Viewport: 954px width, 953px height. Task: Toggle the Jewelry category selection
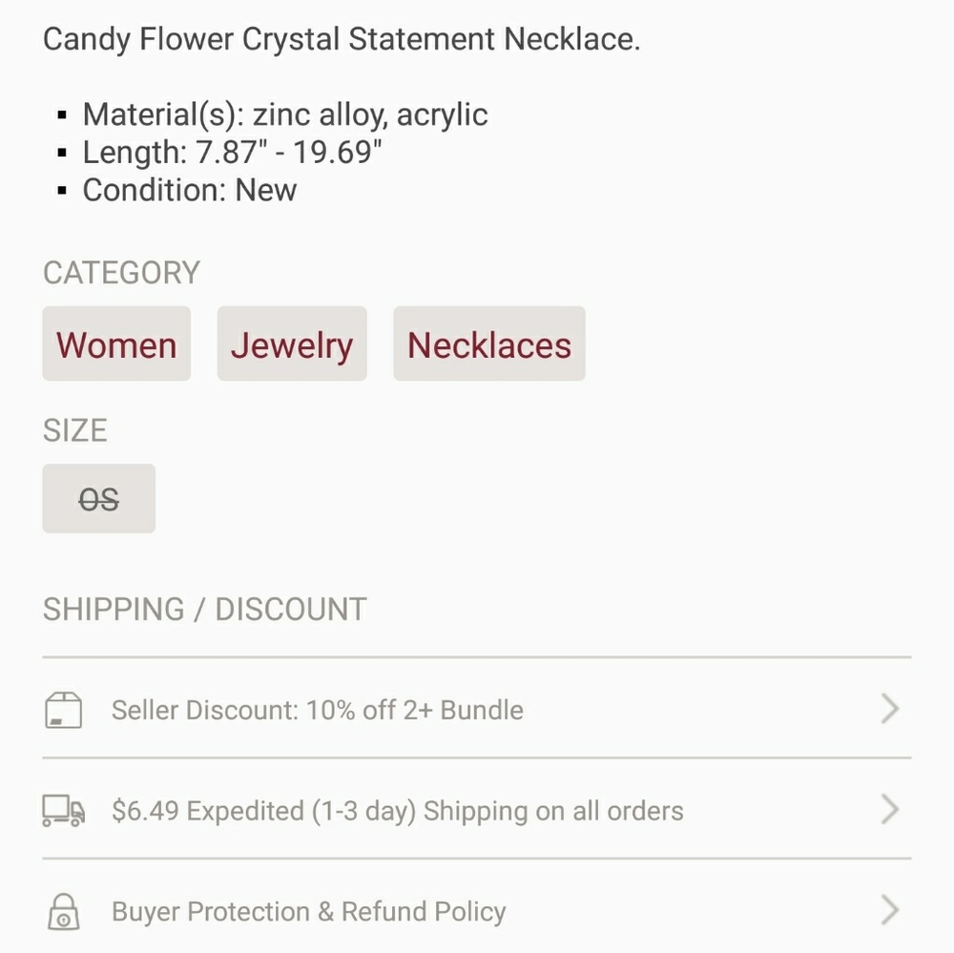292,343
